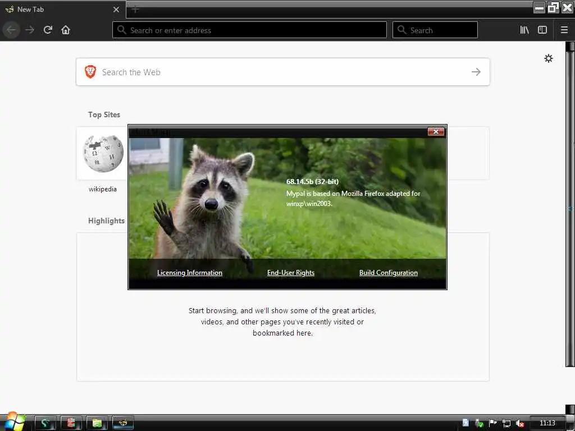575x431 pixels.
Task: Click the Highlights heading
Action: [106, 221]
